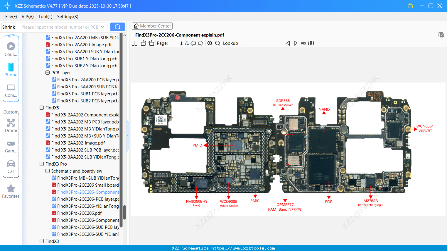Expand the FindX3 tree node
Image resolution: width=447 pixels, height=251 pixels.
41,241
